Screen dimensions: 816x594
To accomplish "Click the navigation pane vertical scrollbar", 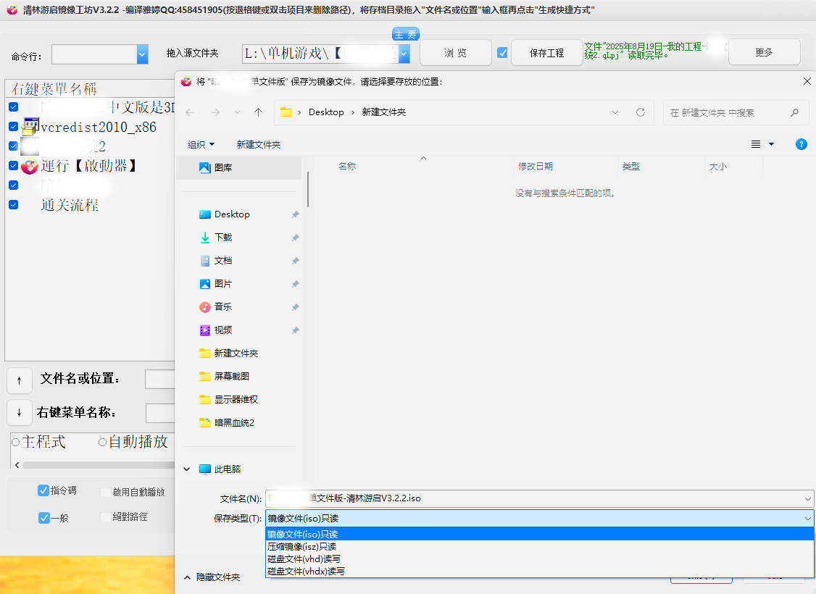I will coord(308,190).
